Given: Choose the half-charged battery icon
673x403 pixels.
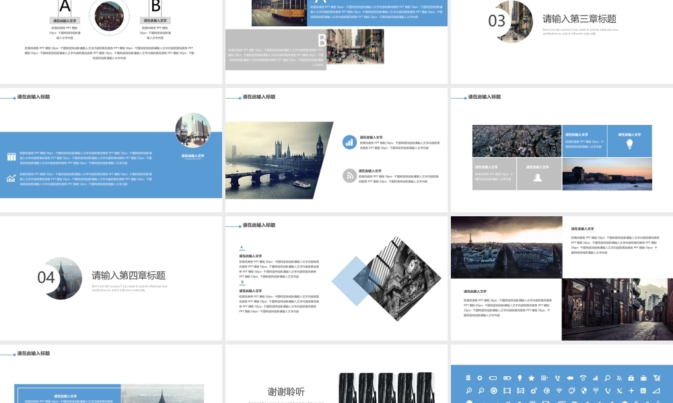Looking at the screenshot, I should pyautogui.click(x=507, y=377).
